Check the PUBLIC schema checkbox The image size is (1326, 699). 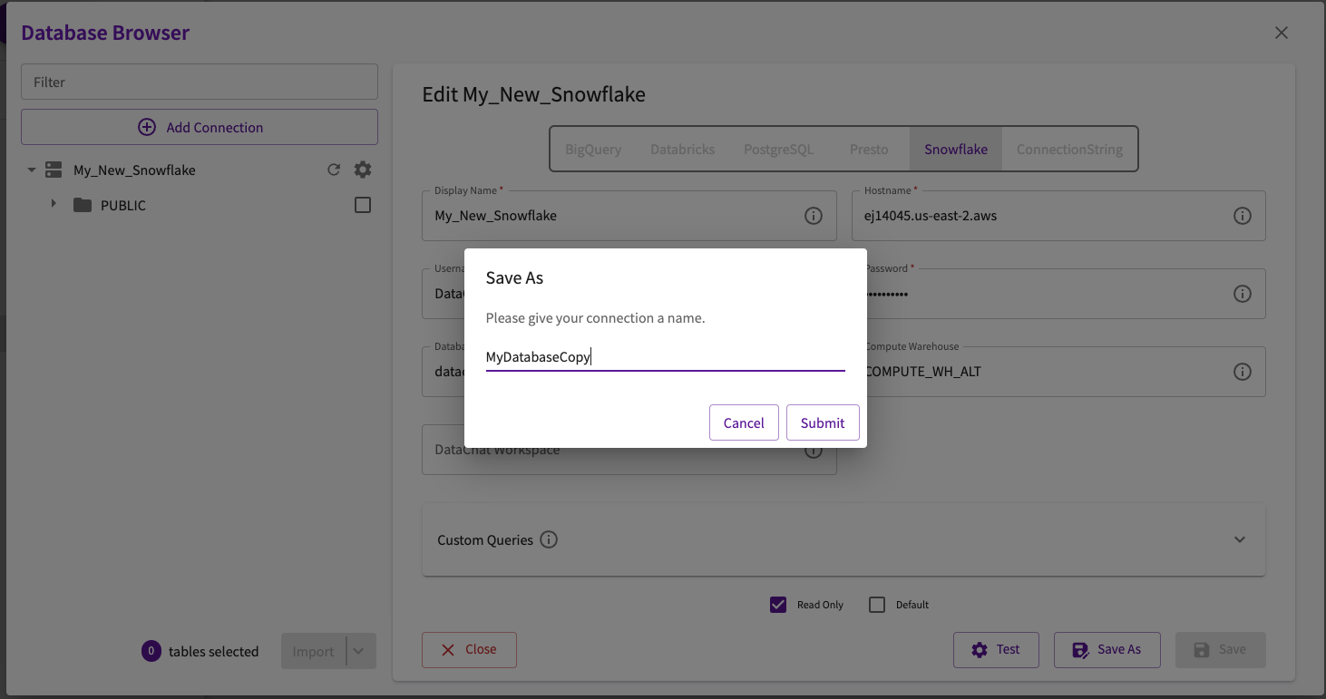(x=363, y=205)
